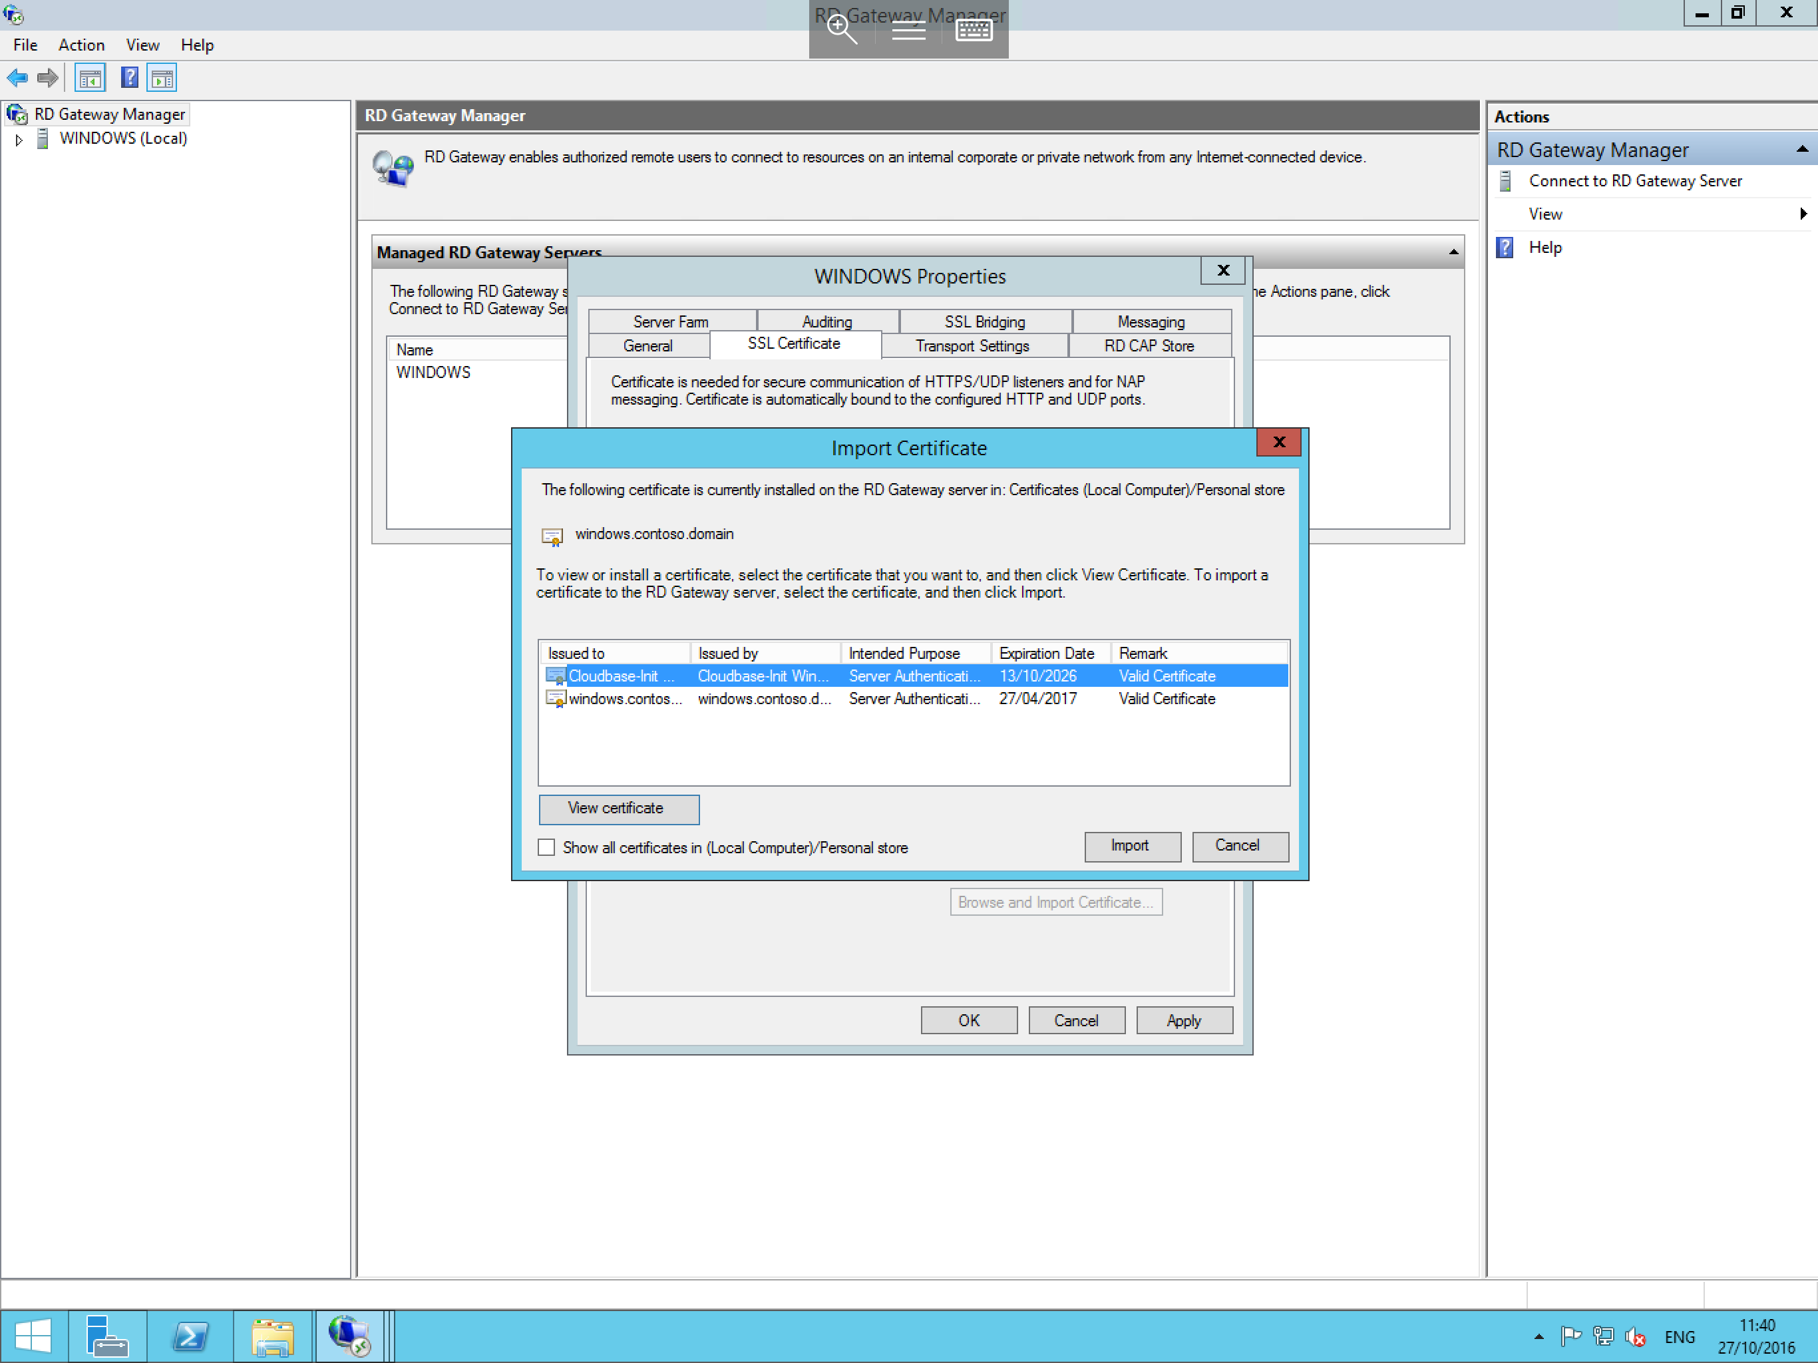Image resolution: width=1818 pixels, height=1363 pixels.
Task: Select WINDOWS in managed servers list
Action: click(433, 373)
